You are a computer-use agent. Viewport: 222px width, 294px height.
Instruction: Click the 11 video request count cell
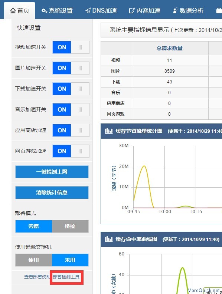(169, 60)
